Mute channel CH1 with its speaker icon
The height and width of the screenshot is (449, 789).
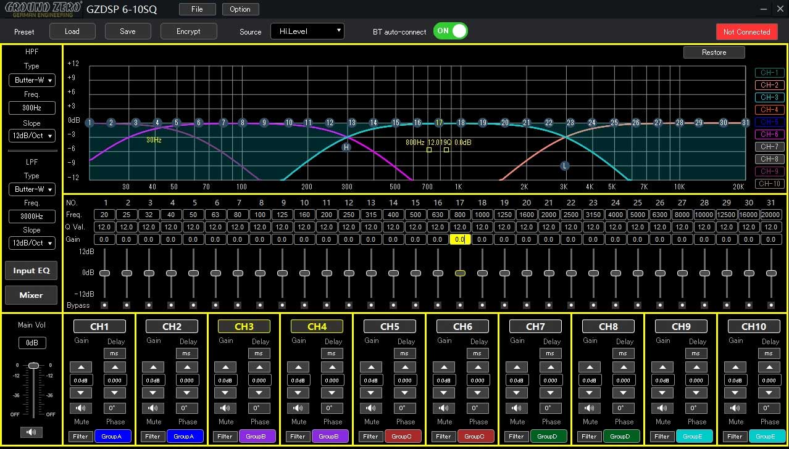pyautogui.click(x=80, y=408)
